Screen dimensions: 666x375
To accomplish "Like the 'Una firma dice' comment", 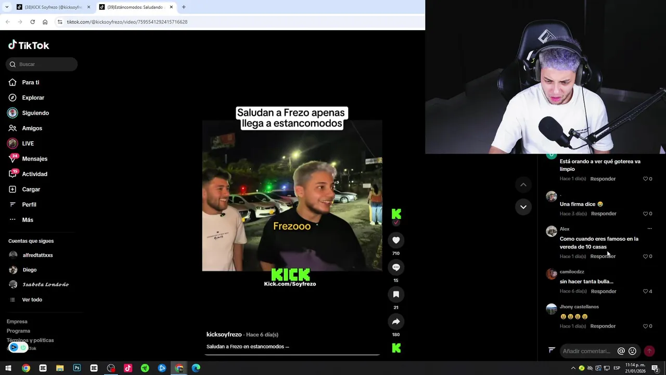I will [x=646, y=214].
